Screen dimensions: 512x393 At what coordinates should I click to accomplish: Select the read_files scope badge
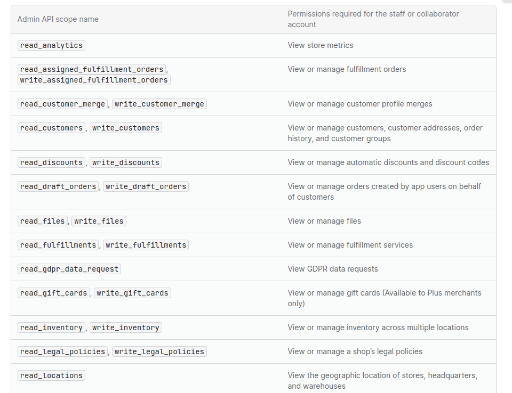coord(43,220)
